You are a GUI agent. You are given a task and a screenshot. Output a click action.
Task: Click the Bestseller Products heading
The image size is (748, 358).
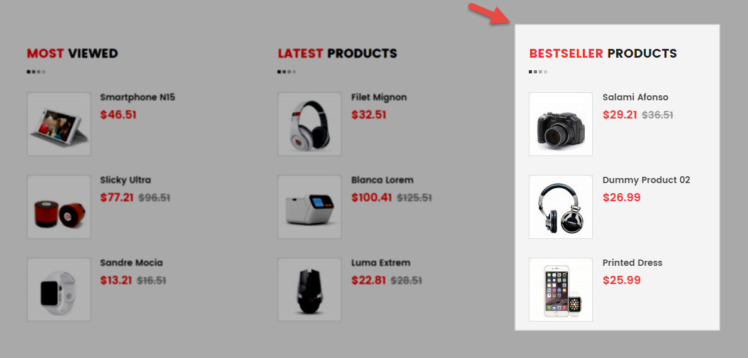603,53
